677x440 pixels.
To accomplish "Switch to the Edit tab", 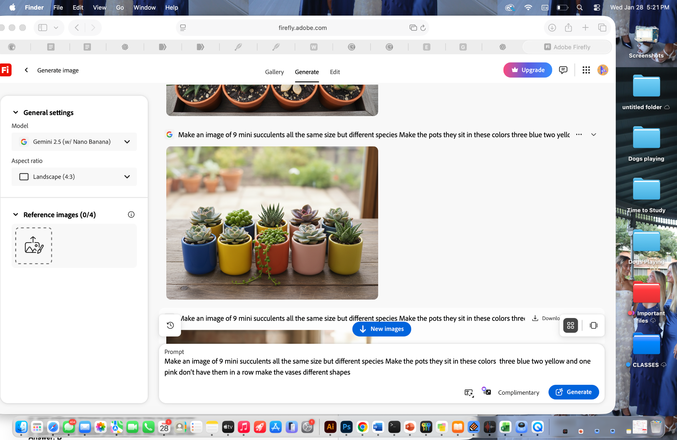I will pos(335,72).
